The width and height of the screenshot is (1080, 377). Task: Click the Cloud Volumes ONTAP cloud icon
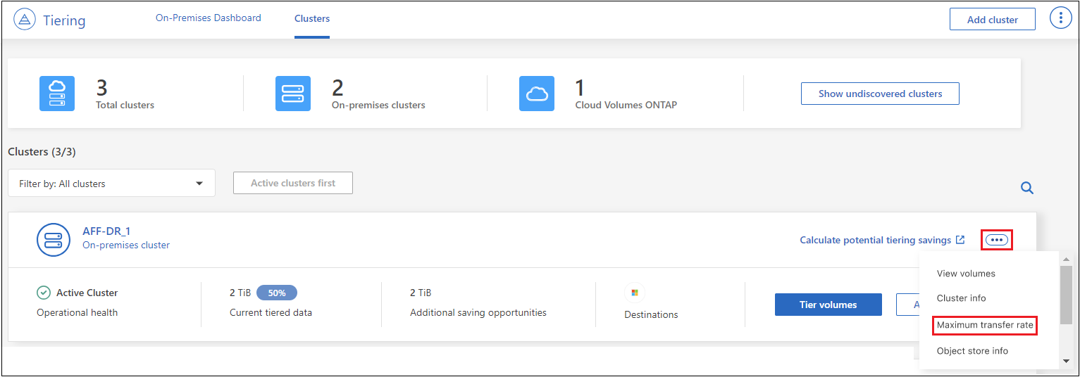coord(537,94)
